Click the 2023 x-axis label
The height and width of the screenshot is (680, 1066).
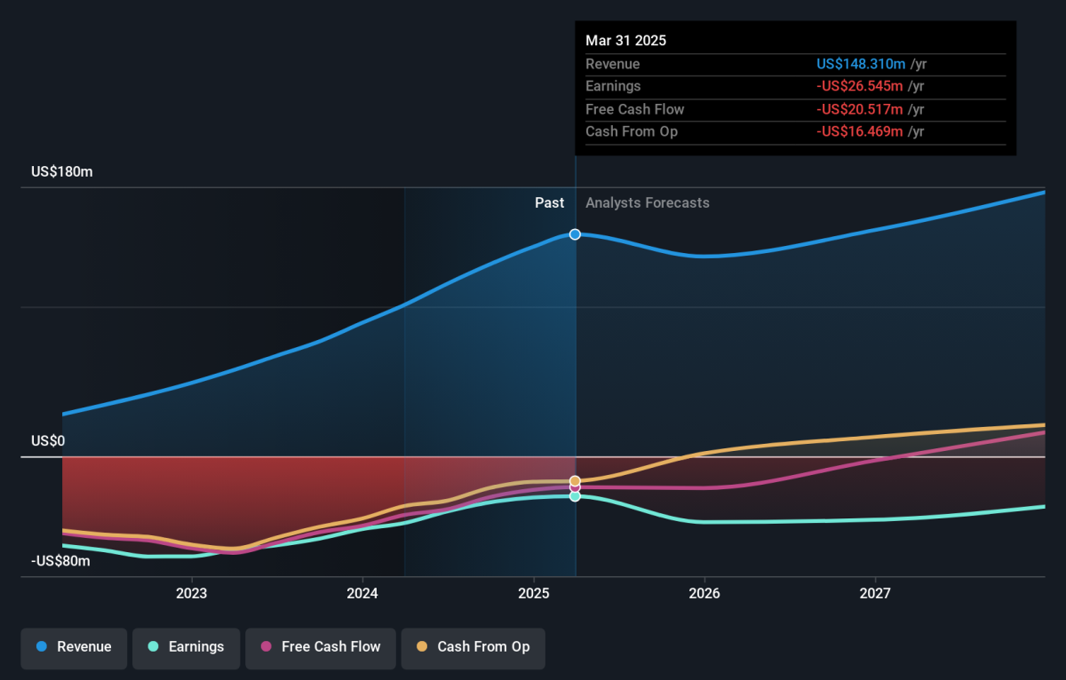191,593
